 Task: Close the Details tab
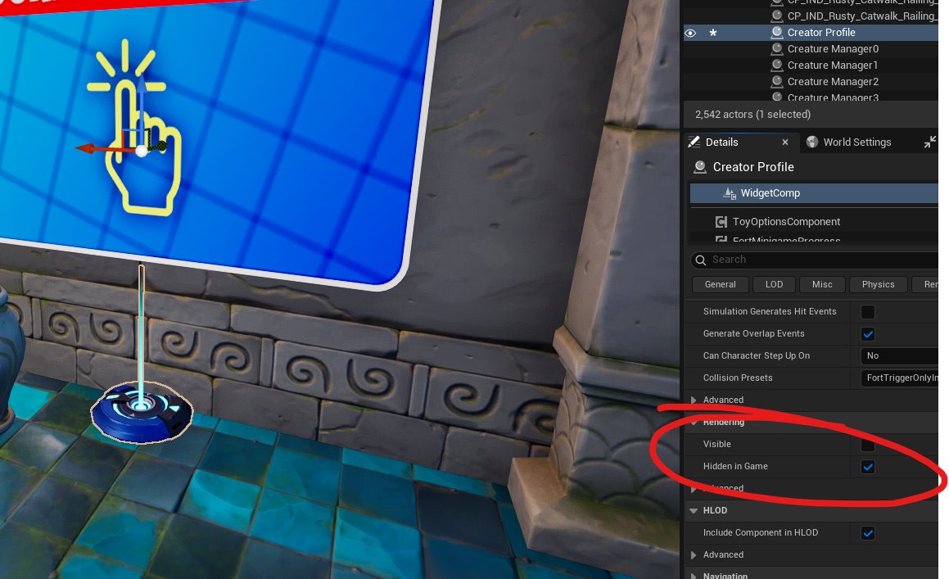pos(785,142)
